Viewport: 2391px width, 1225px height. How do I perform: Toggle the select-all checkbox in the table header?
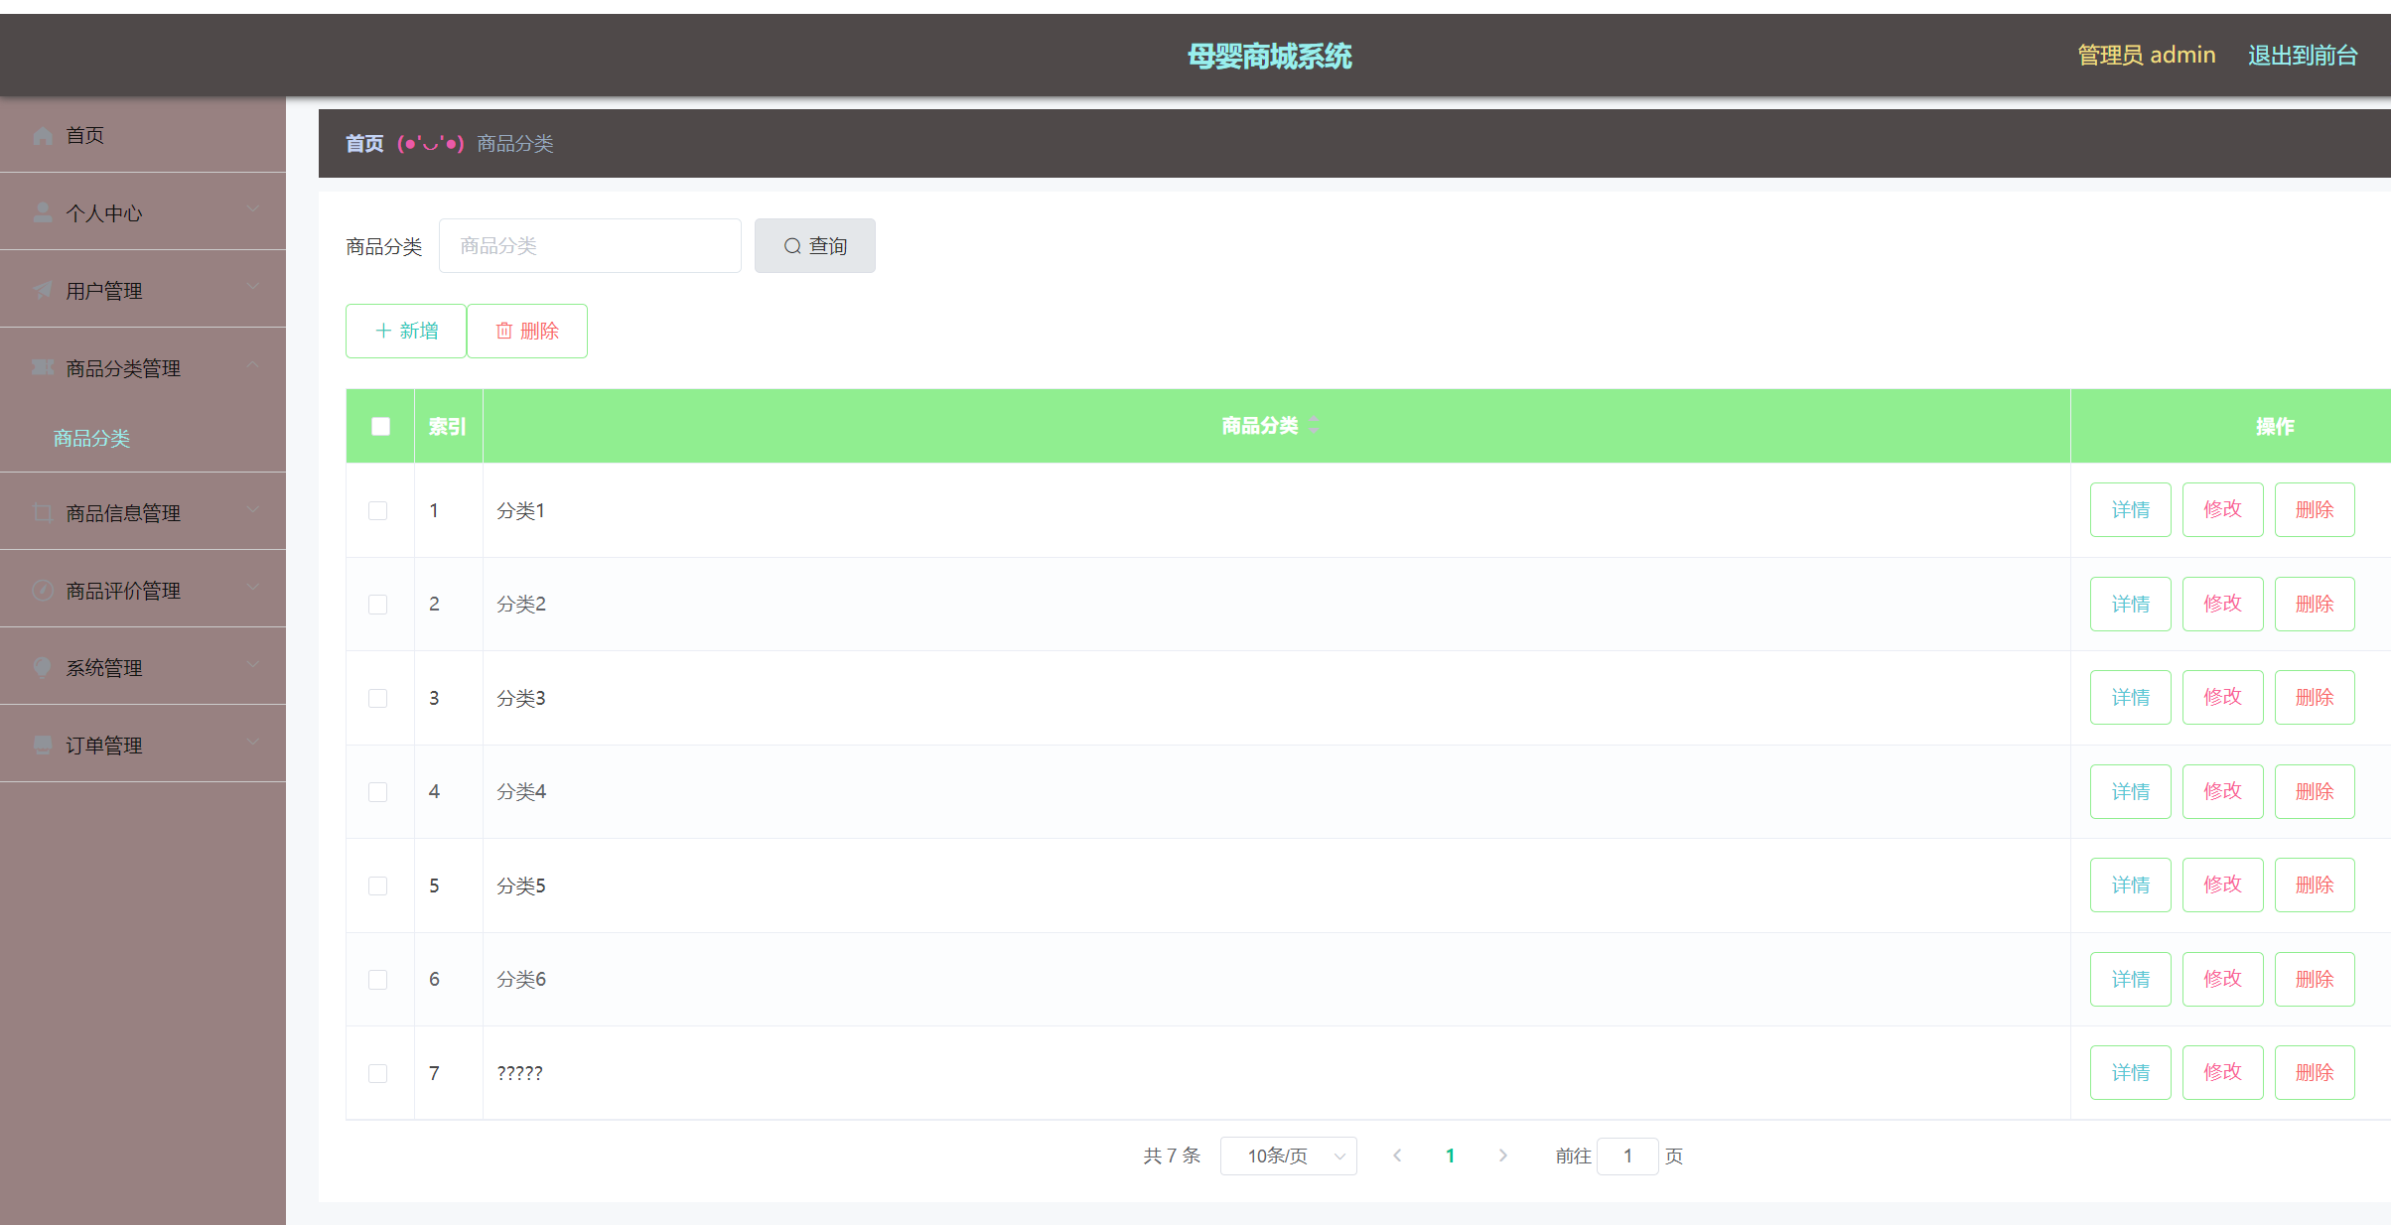pyautogui.click(x=380, y=426)
